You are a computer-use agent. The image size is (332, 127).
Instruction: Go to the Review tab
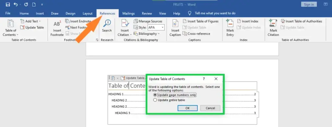(x=147, y=13)
